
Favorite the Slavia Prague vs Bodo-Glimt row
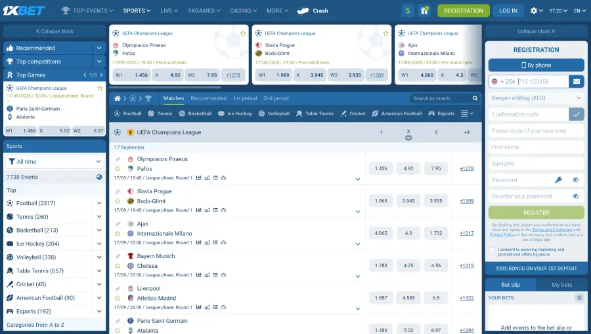[118, 201]
